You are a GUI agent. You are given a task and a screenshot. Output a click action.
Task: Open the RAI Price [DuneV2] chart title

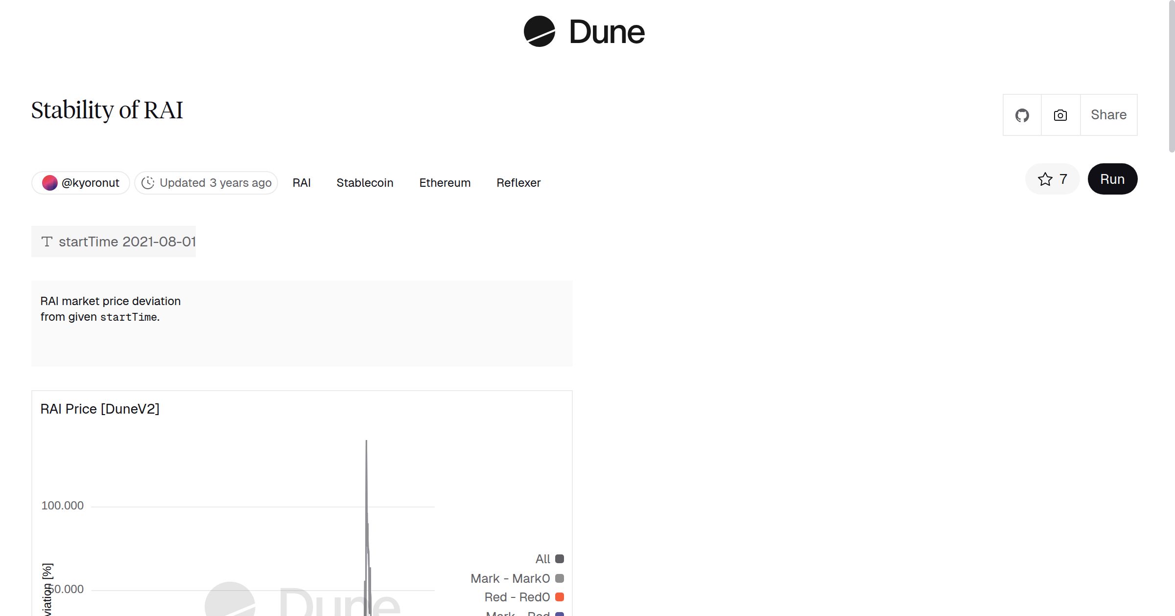(x=100, y=409)
